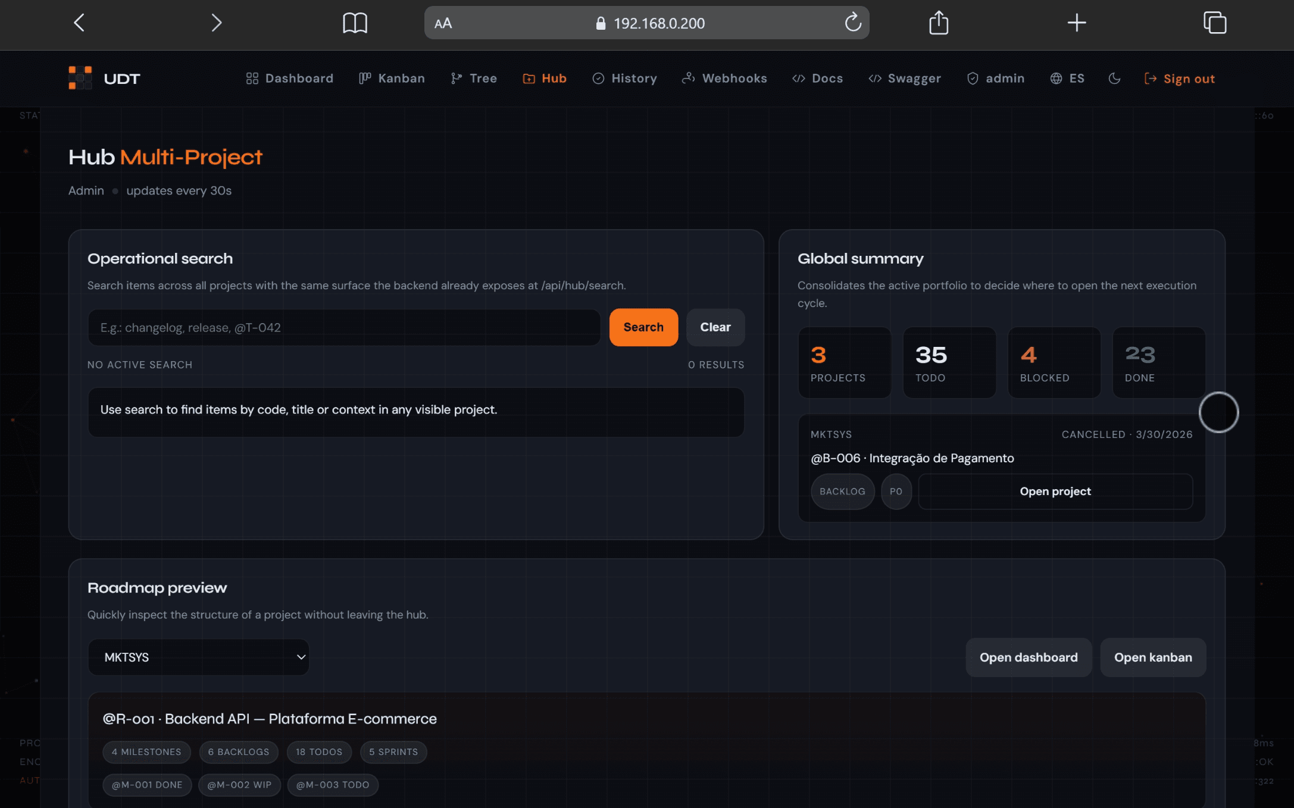This screenshot has width=1294, height=808.
Task: Open reader options AA icon
Action: point(443,23)
